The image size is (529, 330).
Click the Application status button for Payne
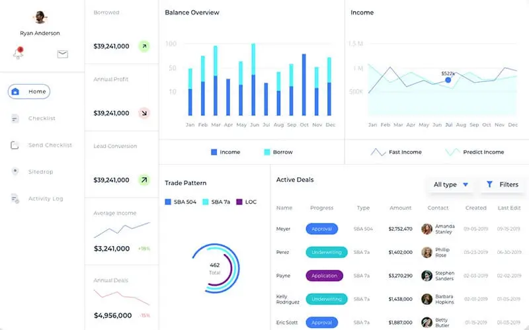(324, 276)
